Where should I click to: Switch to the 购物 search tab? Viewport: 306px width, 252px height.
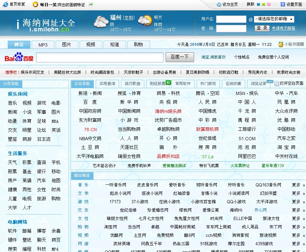pos(138,45)
